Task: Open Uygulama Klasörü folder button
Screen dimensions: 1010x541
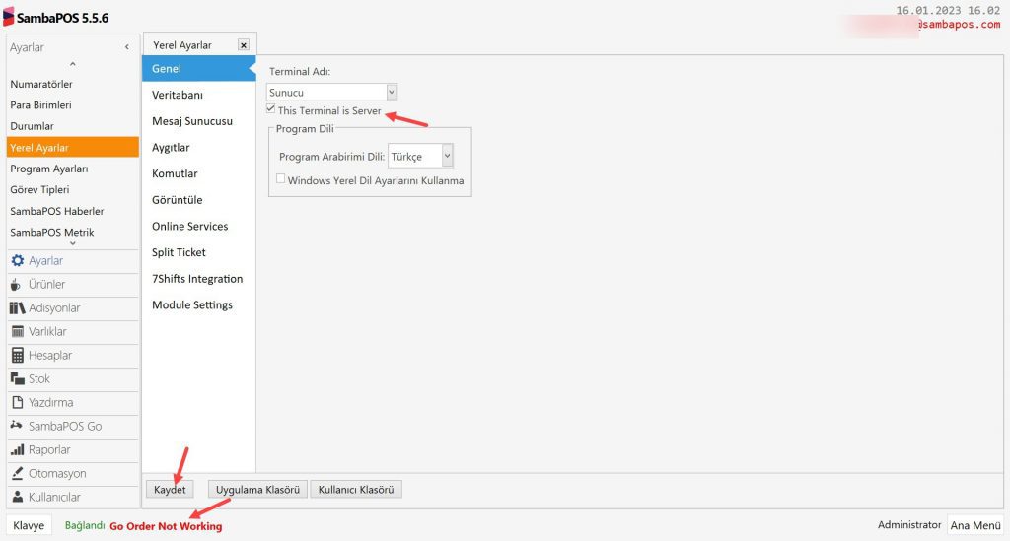Action: [x=256, y=490]
